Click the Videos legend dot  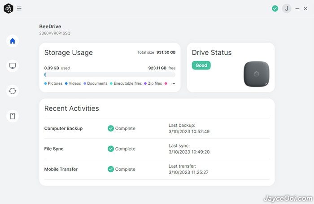66,83
